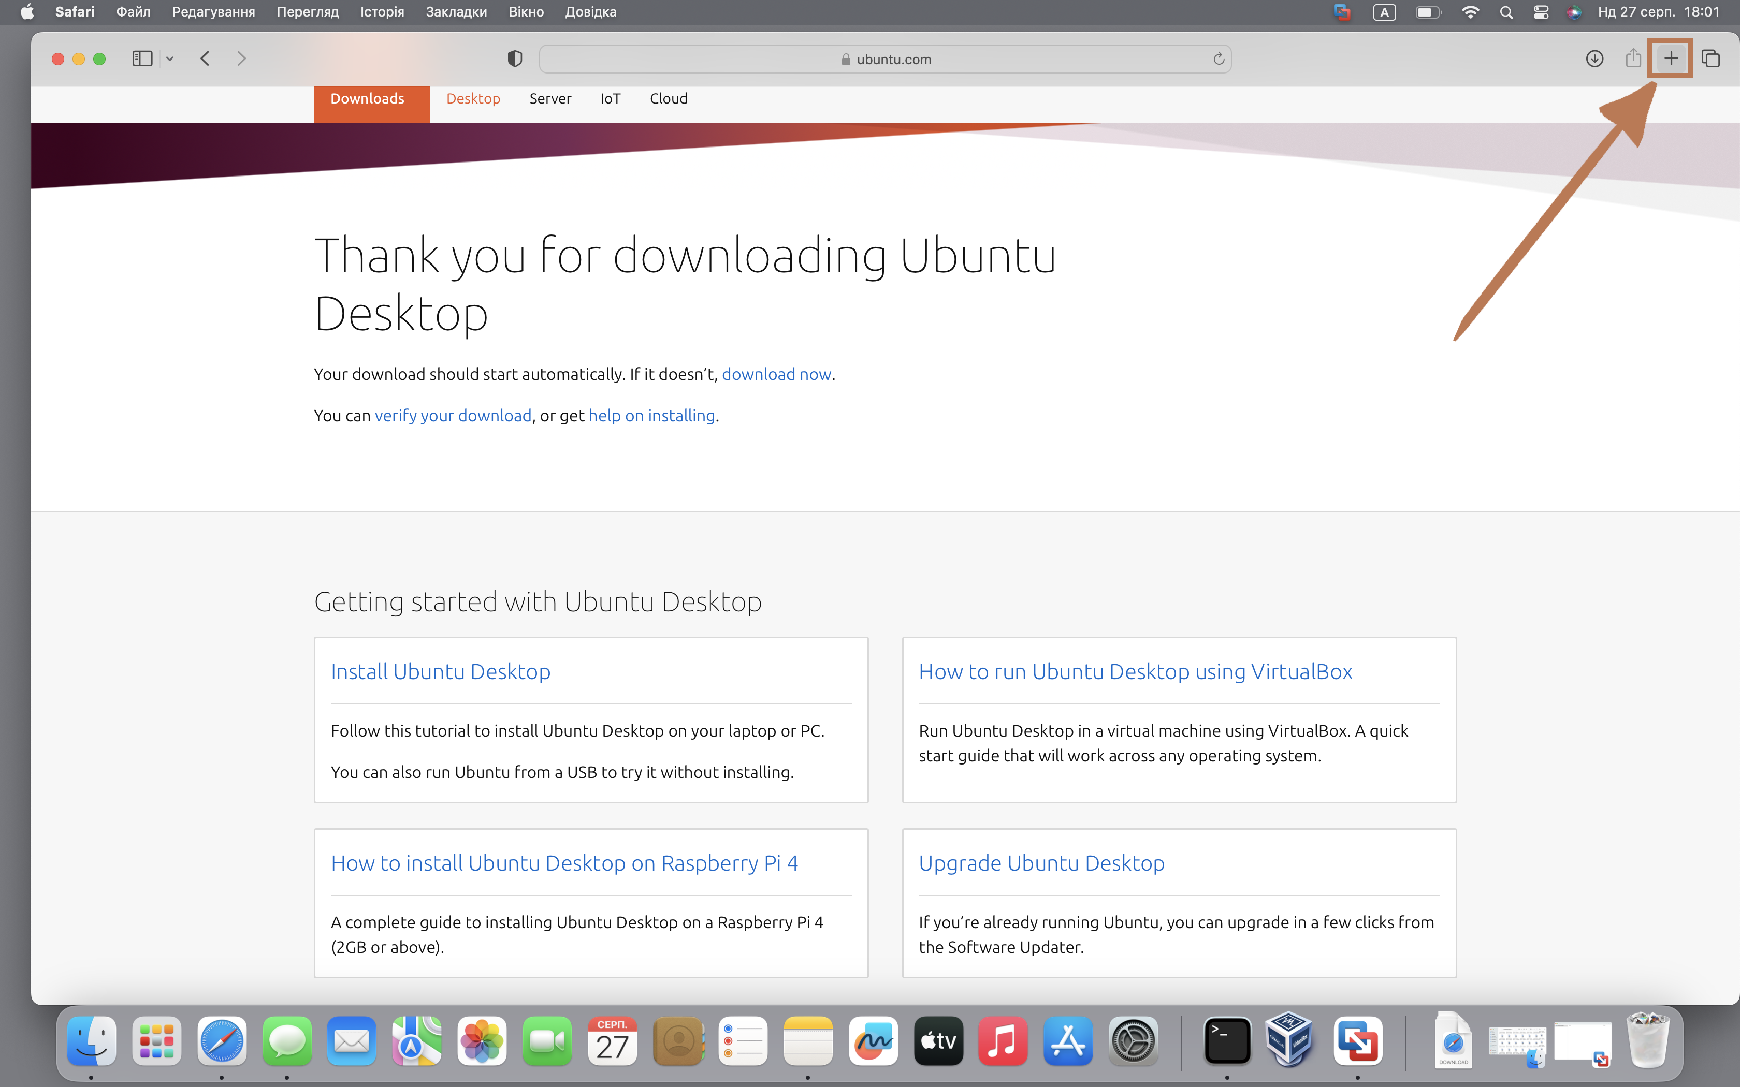Image resolution: width=1740 pixels, height=1087 pixels.
Task: Open Launchpad from the Dock
Action: pyautogui.click(x=156, y=1040)
